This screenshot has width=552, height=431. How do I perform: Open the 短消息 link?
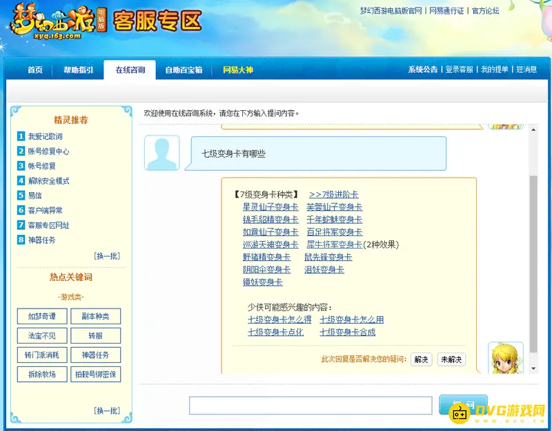526,70
